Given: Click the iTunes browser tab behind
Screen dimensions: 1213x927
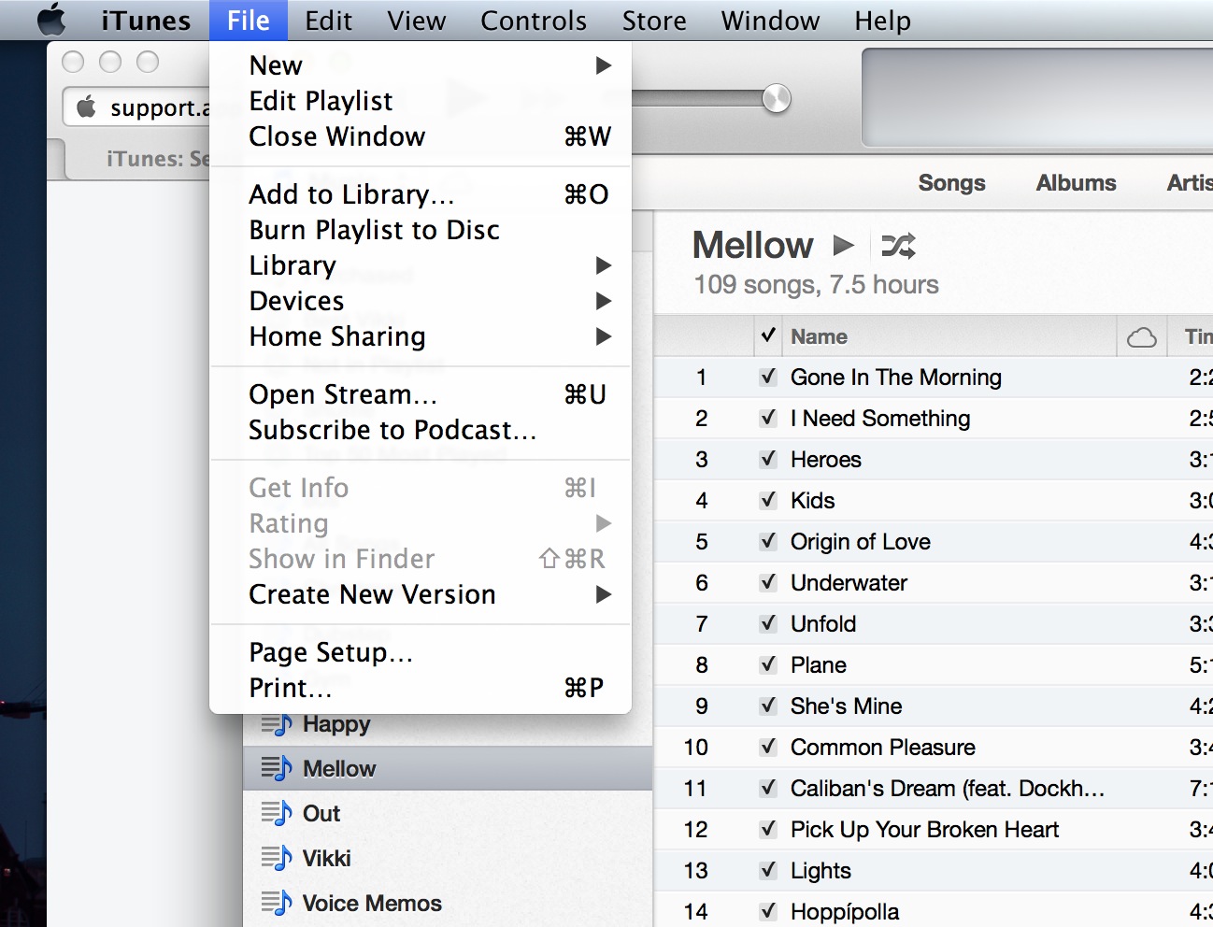Looking at the screenshot, I should (x=137, y=159).
